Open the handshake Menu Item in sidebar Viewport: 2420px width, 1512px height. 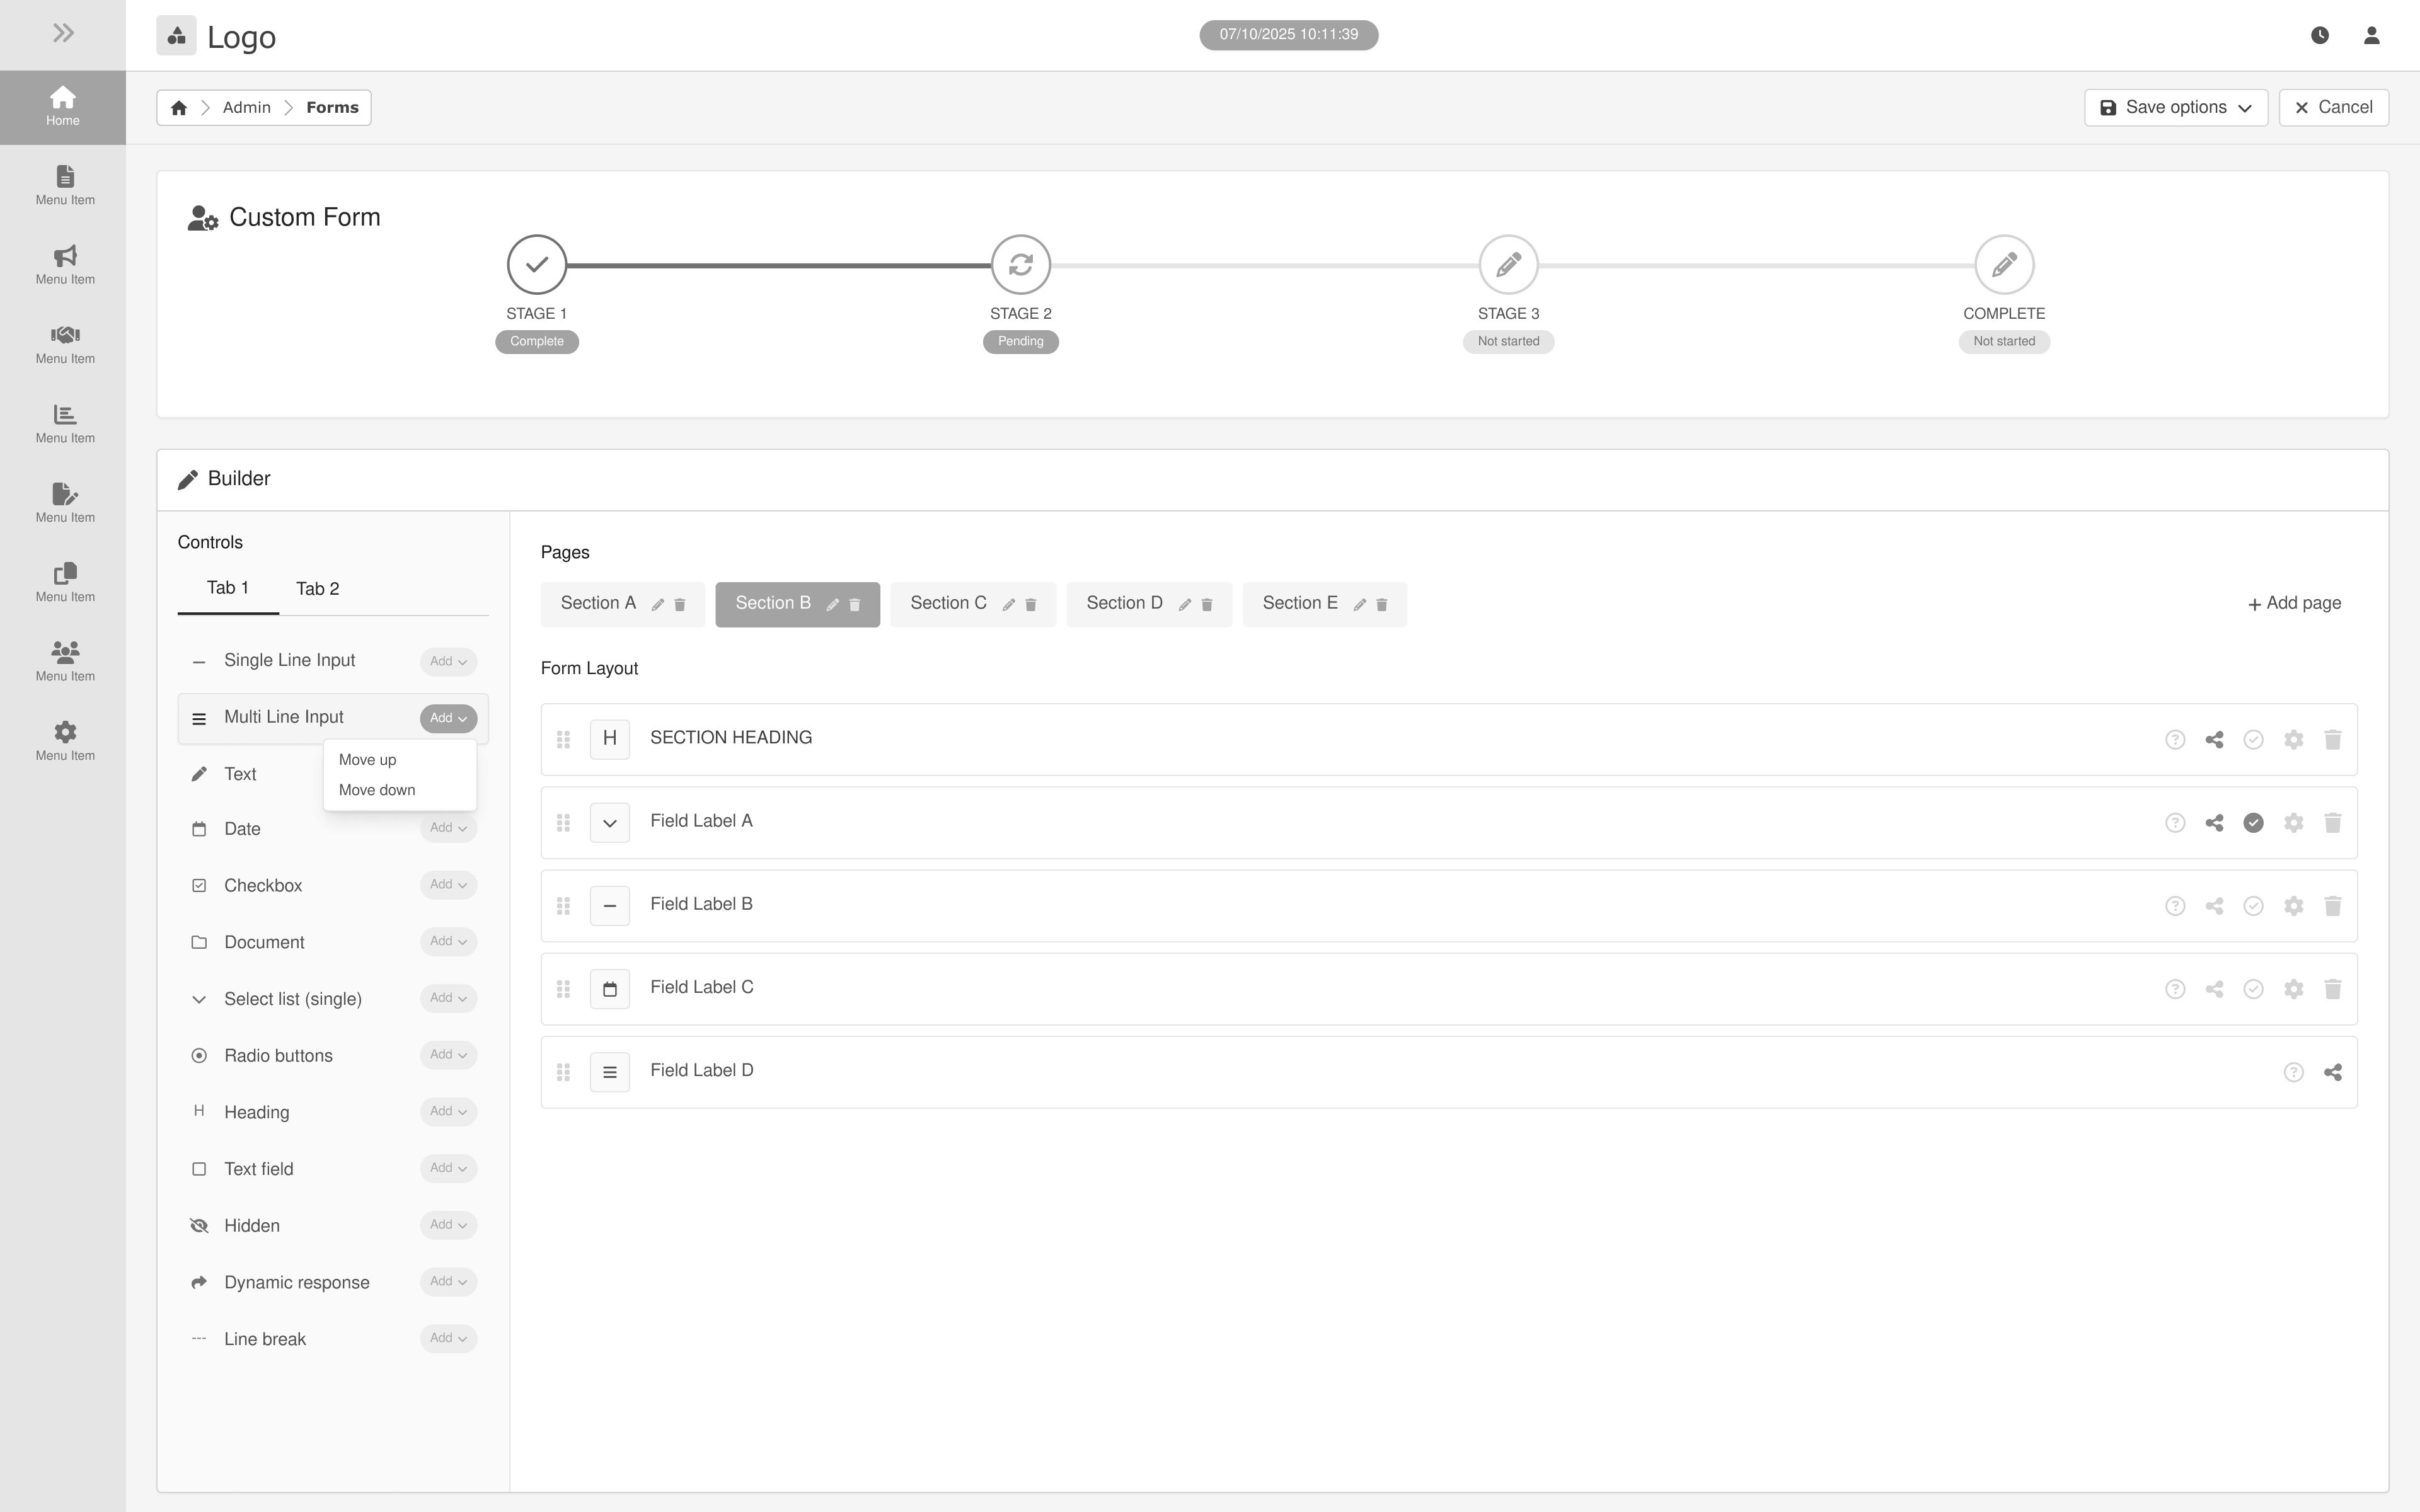click(65, 344)
